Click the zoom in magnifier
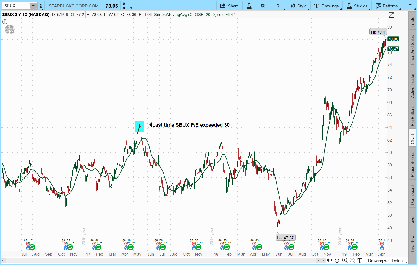The image size is (417, 265). pos(345,260)
